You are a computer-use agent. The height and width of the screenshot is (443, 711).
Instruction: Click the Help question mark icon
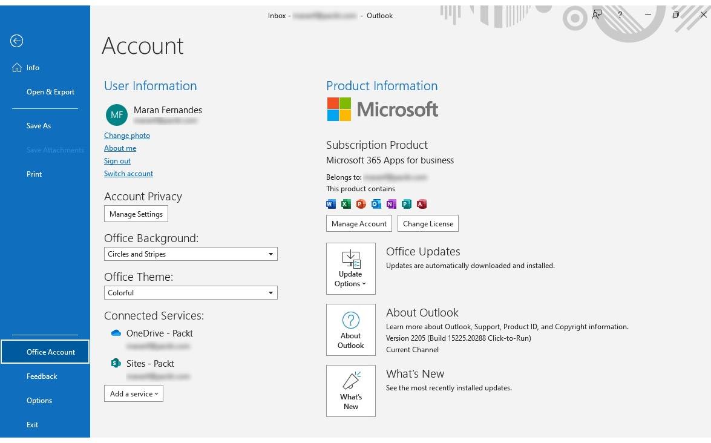click(x=620, y=15)
